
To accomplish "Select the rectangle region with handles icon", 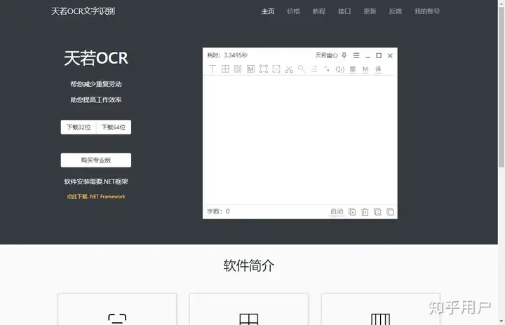I will pyautogui.click(x=264, y=69).
